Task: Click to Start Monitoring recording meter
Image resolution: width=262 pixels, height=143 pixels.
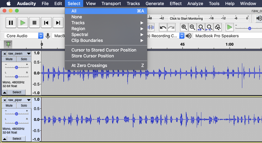Action: pyautogui.click(x=186, y=19)
